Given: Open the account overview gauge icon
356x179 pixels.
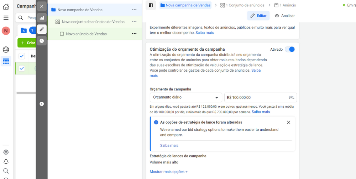Looking at the screenshot, I should point(6,50).
